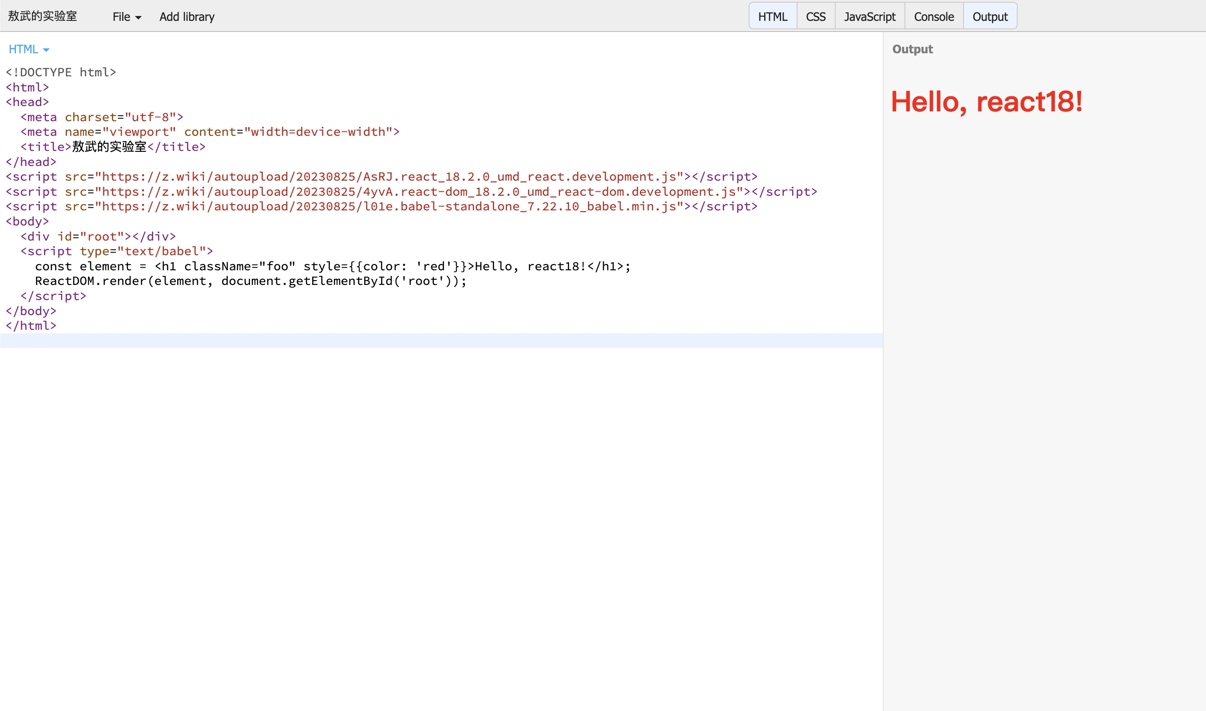Click the script type text/babel line

[x=116, y=252]
